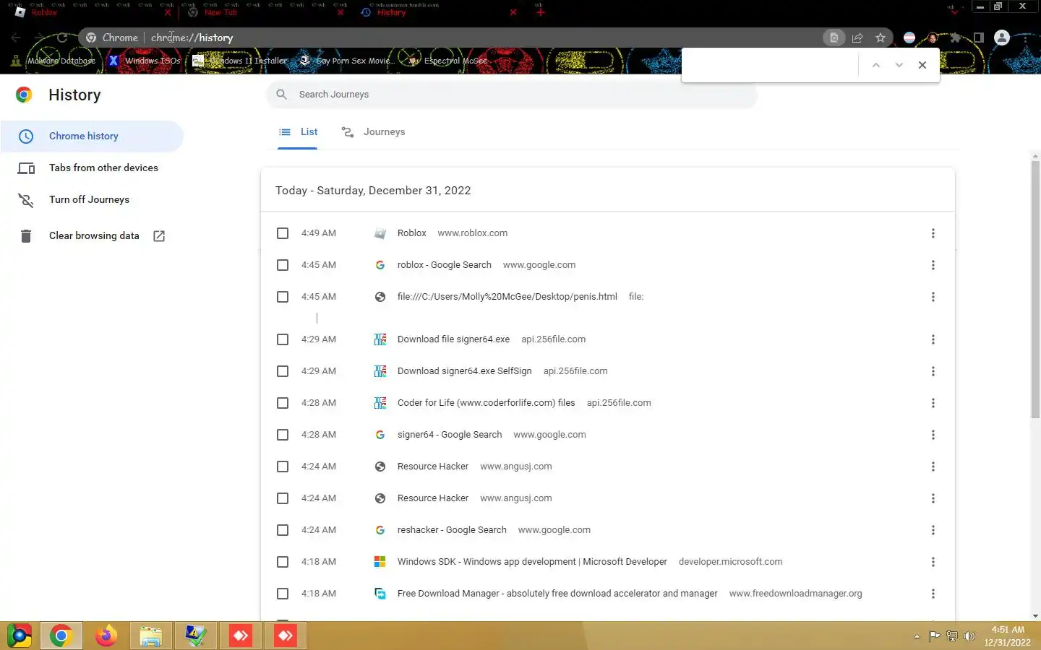Viewport: 1041px width, 650px height.
Task: Close the find bar with X
Action: [922, 65]
